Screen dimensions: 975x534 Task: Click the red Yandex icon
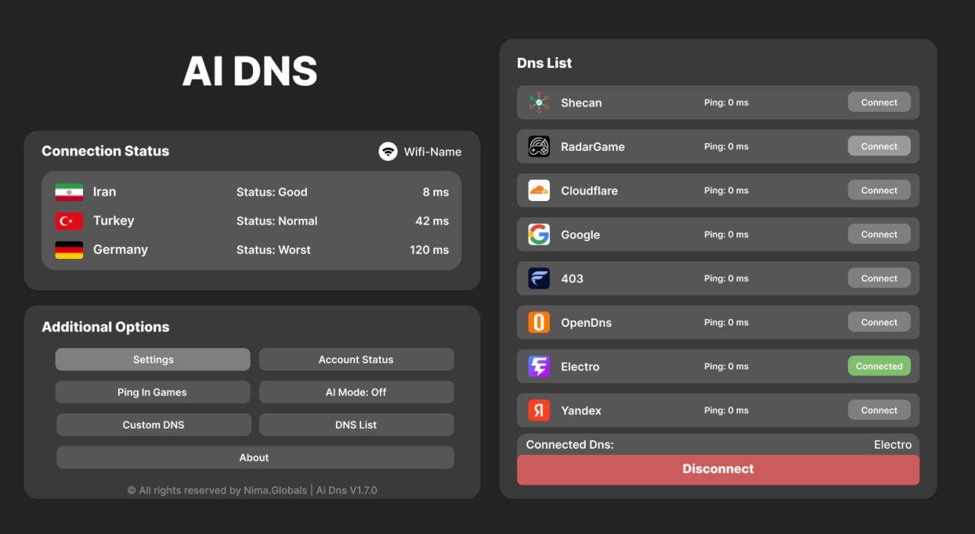click(x=539, y=411)
